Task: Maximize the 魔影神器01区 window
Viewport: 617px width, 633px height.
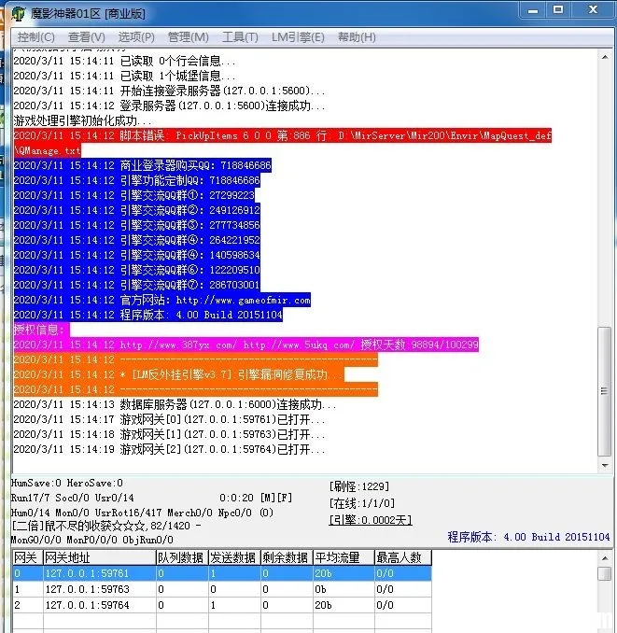Action: tap(558, 10)
